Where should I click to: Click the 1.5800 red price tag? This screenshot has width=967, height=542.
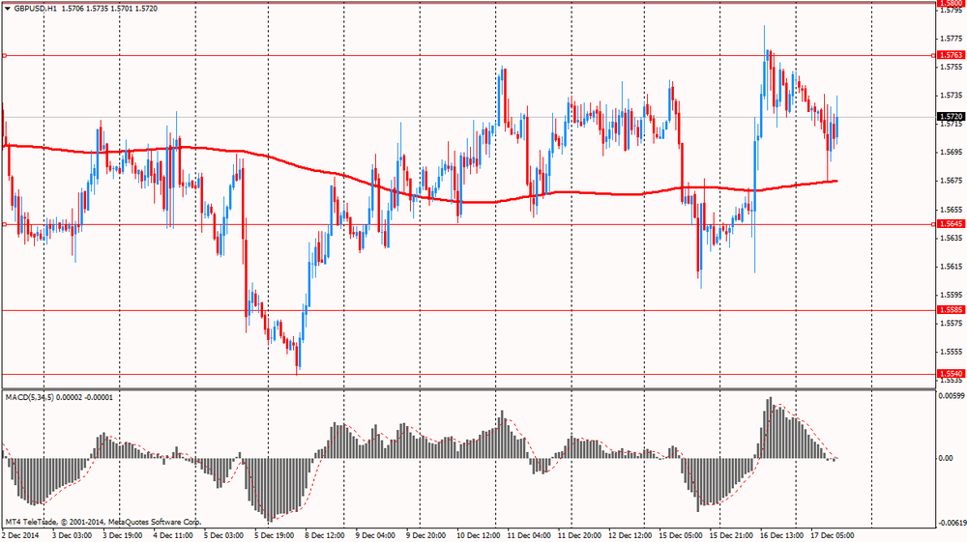(x=950, y=4)
